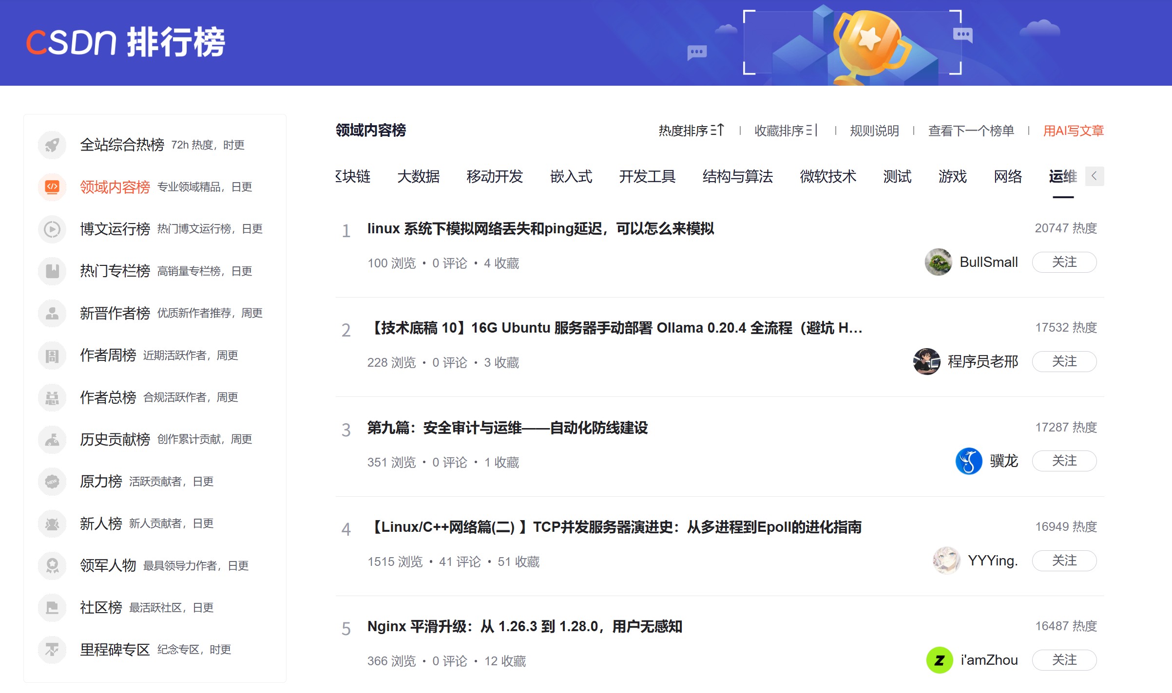Follow 程序员老邢 with the 关注 button
The height and width of the screenshot is (693, 1172).
point(1064,361)
